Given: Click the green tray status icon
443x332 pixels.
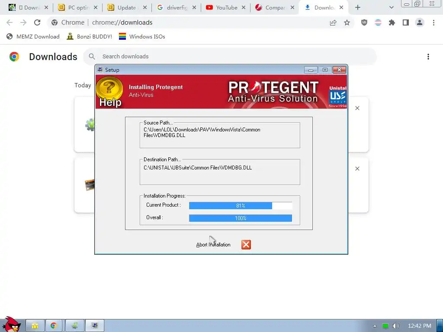Looking at the screenshot, I should [385, 326].
